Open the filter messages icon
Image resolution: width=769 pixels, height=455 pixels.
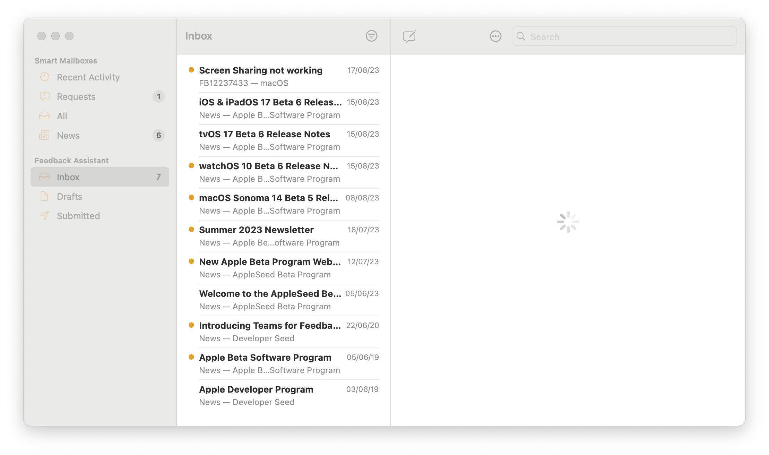[371, 36]
